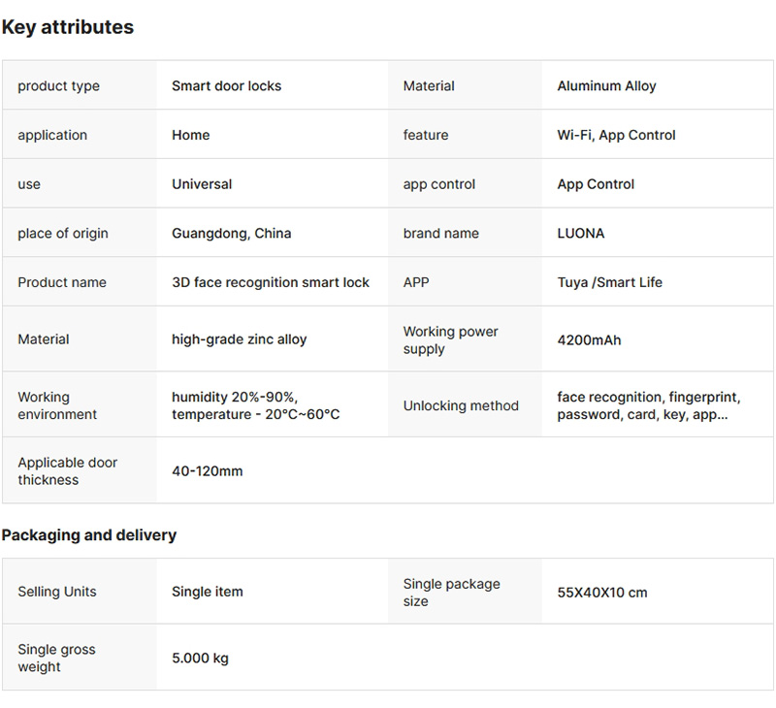Select the Wi-Fi, App Control feature value
Screen dimensions: 776x708
[616, 135]
